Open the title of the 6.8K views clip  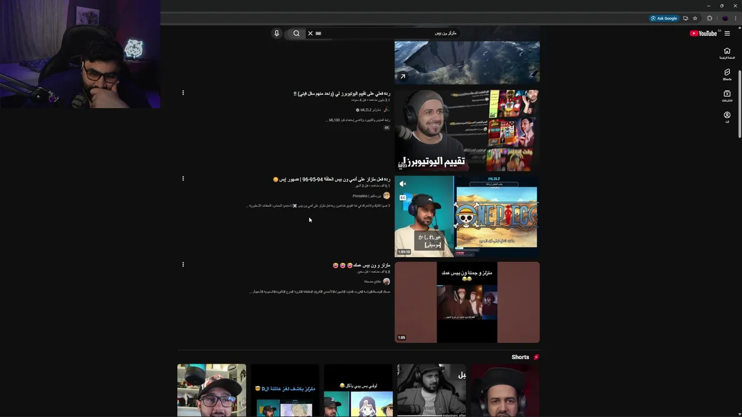click(x=362, y=265)
